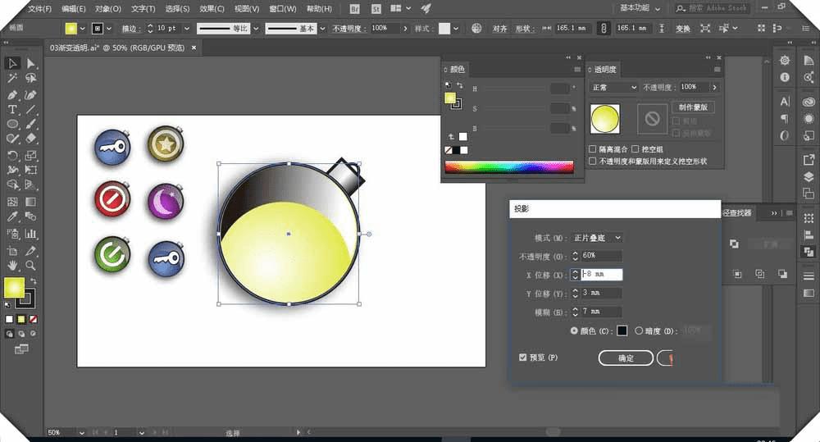
Task: Select the Type tool in toolbox
Action: tap(12, 109)
